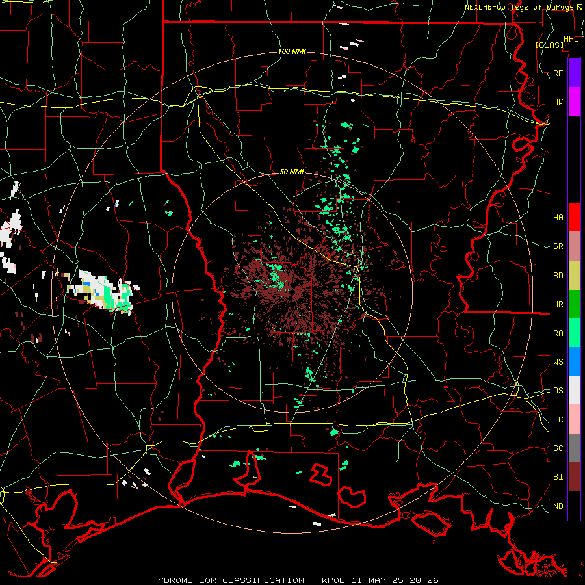Click the ND black legend swatch

574,506
